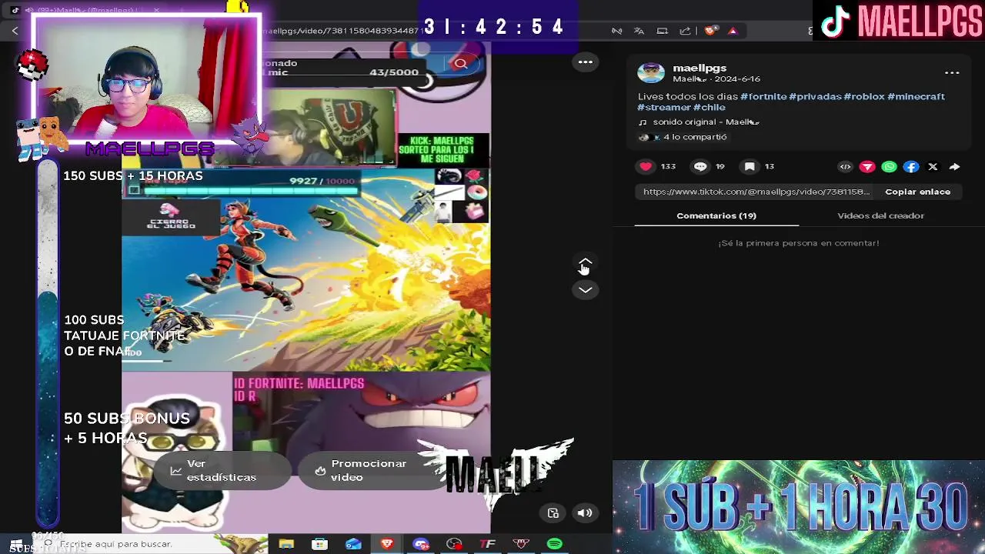Click Promocionar video button

[x=371, y=470]
